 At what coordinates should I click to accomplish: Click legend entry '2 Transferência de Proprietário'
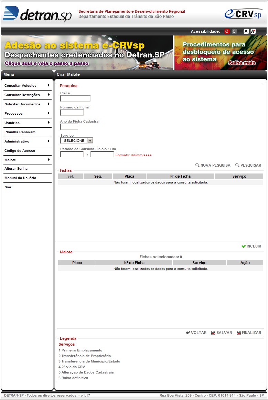click(85, 356)
